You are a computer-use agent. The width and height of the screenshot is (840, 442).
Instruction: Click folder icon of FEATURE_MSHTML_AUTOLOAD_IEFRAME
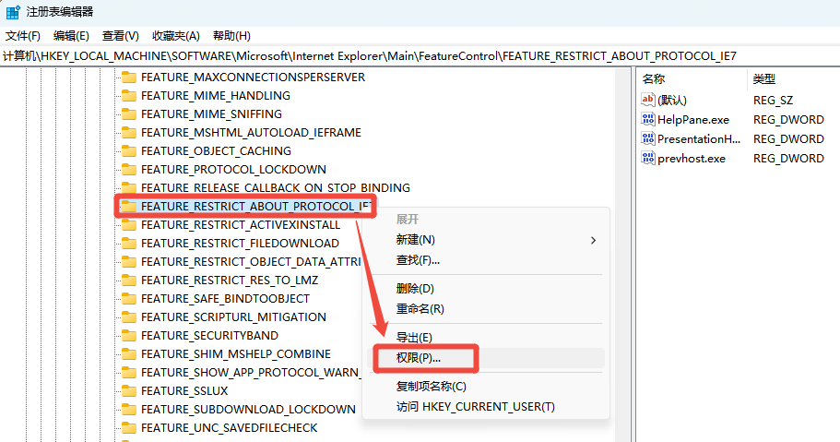[128, 133]
